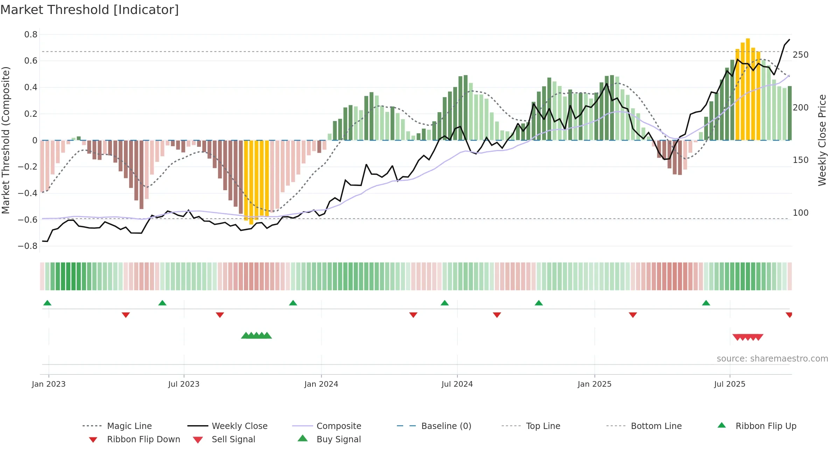The width and height of the screenshot is (840, 472).
Task: Click the source: sharemaestro.com text
Action: pyautogui.click(x=772, y=359)
